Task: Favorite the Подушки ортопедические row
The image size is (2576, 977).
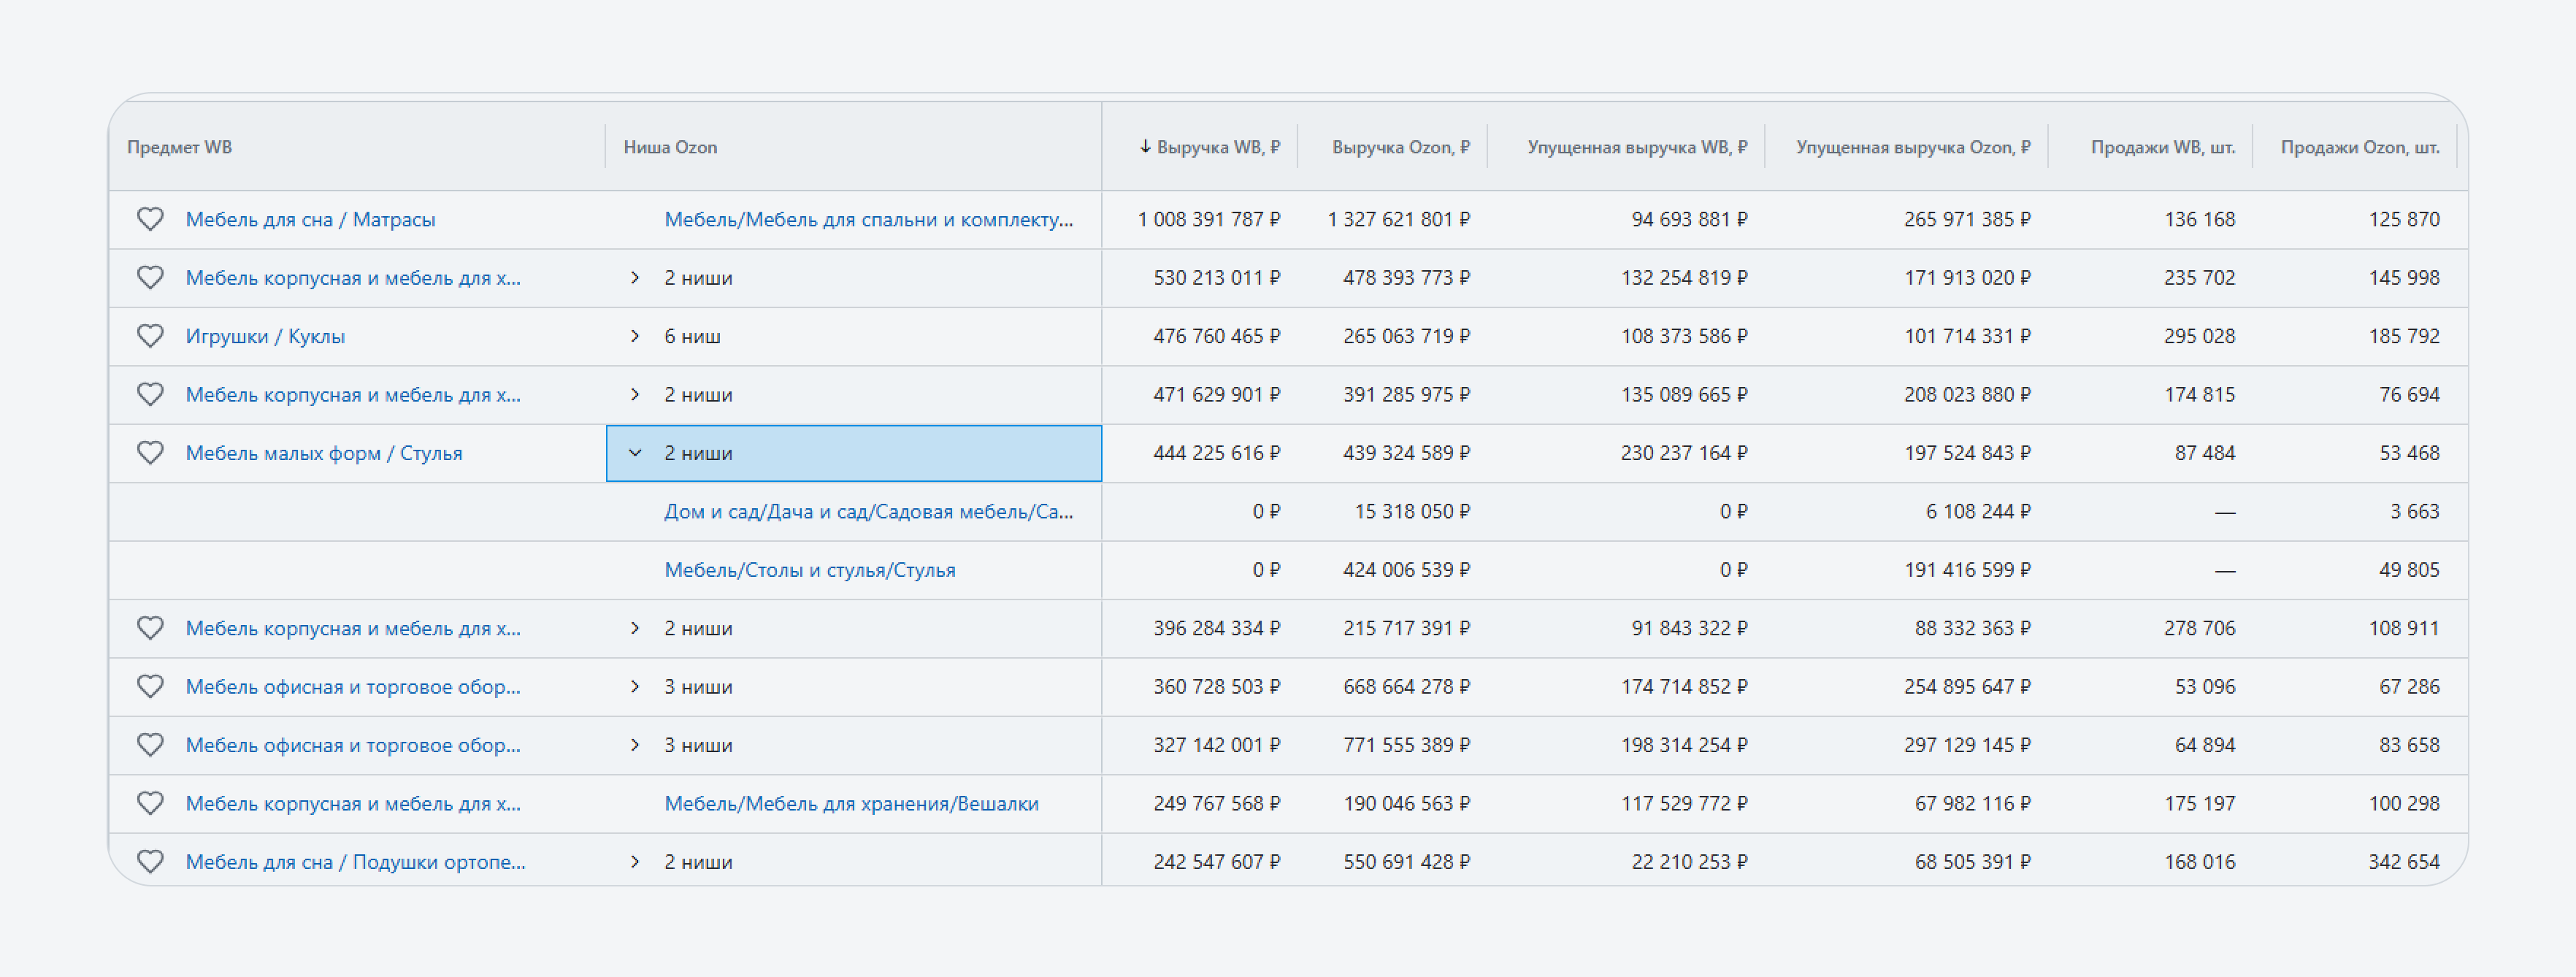Action: (x=150, y=861)
